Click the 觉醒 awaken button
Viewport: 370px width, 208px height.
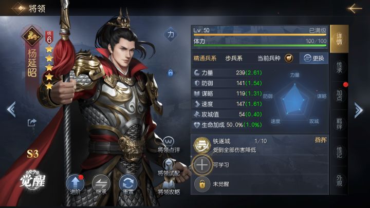coord(32,180)
